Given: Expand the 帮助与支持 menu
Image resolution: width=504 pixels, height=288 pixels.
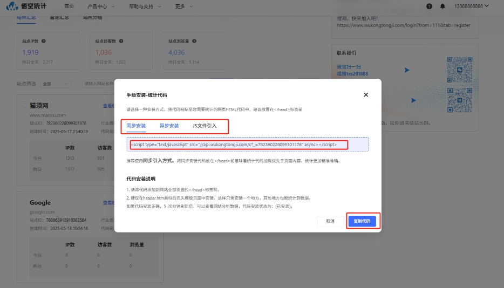Looking at the screenshot, I should (x=145, y=6).
